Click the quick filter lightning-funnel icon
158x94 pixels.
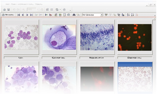point(106,15)
